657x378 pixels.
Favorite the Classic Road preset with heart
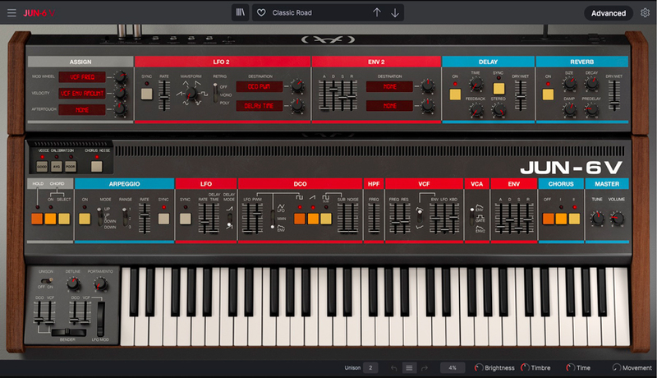[x=261, y=13]
